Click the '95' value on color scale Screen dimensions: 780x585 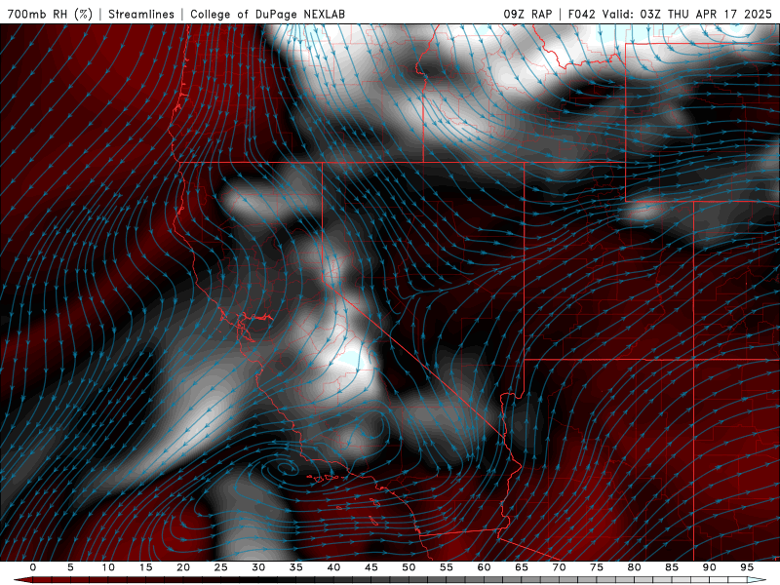point(747,567)
